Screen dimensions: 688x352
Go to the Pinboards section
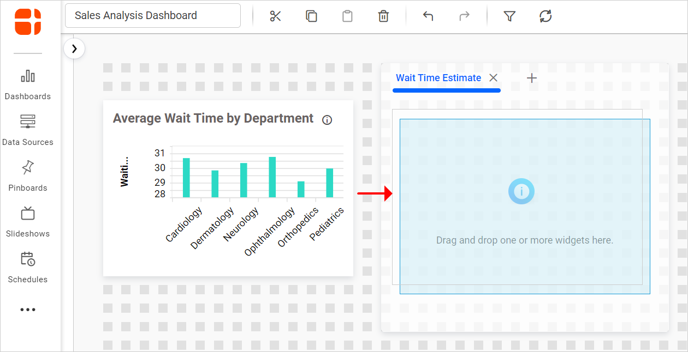pos(28,175)
